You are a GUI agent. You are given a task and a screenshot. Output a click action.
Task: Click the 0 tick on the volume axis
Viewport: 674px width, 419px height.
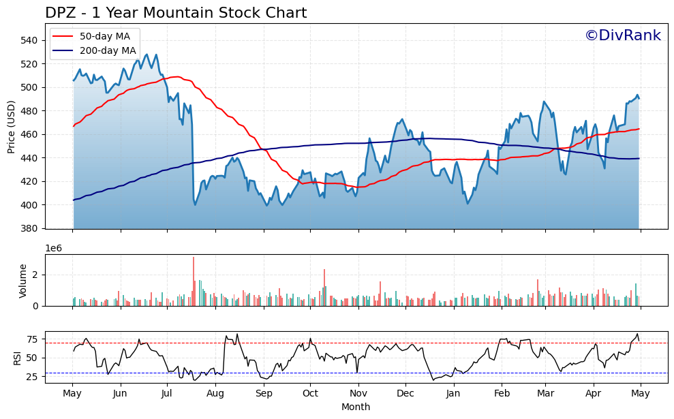pyautogui.click(x=35, y=307)
